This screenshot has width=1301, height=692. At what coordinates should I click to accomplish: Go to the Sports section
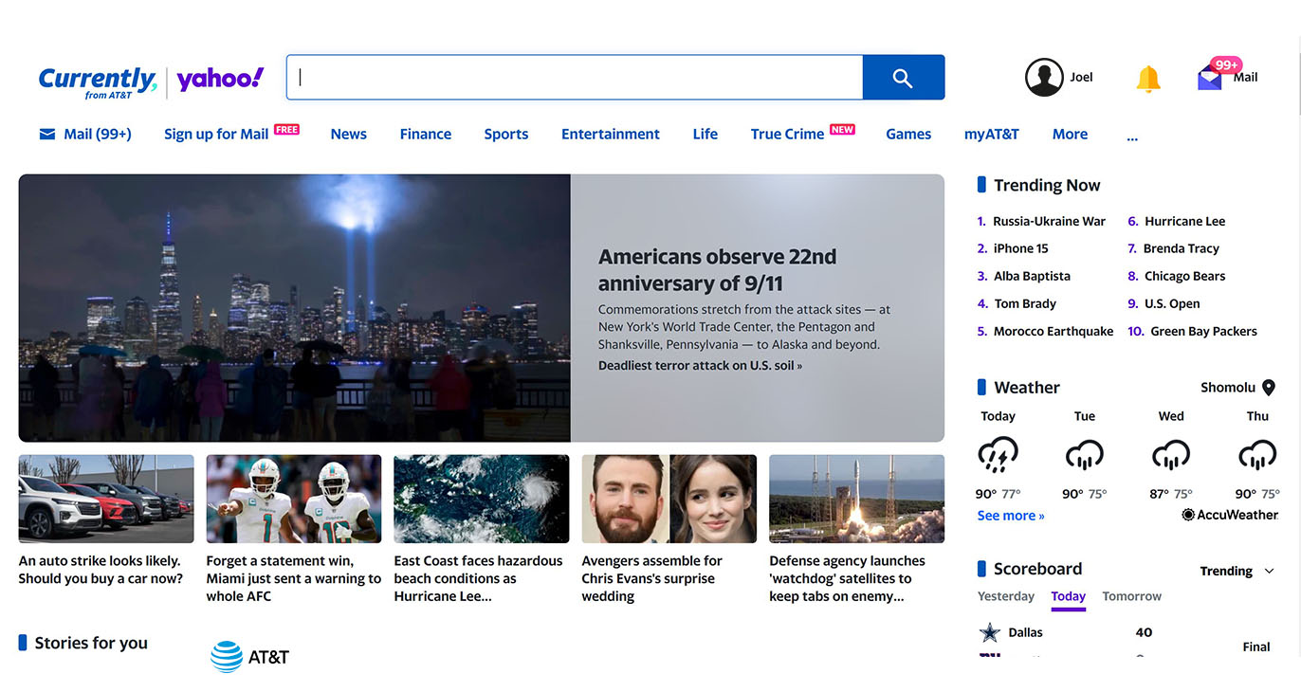point(505,135)
